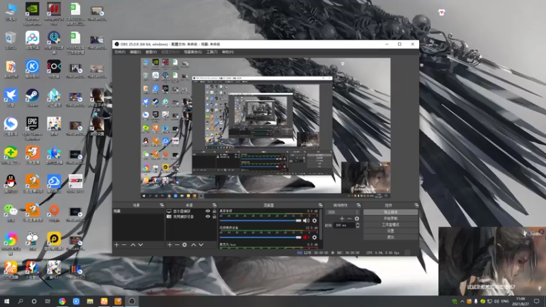Adjust the video capture device volume slider

coord(261,237)
